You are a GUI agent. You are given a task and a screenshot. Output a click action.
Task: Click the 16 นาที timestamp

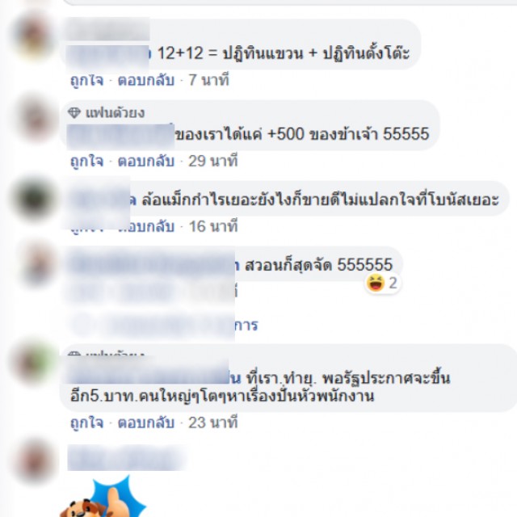click(213, 226)
